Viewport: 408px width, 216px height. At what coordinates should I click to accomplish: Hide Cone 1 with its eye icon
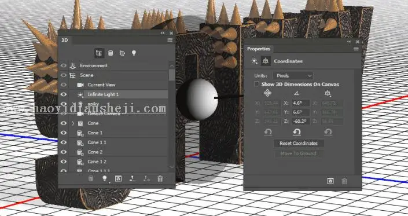[64, 133]
